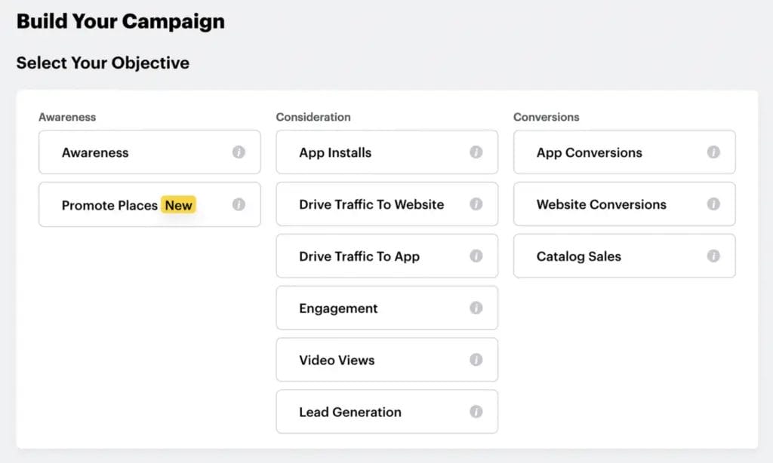Click the info icon for Lead Generation
This screenshot has width=773, height=463.
tap(477, 412)
